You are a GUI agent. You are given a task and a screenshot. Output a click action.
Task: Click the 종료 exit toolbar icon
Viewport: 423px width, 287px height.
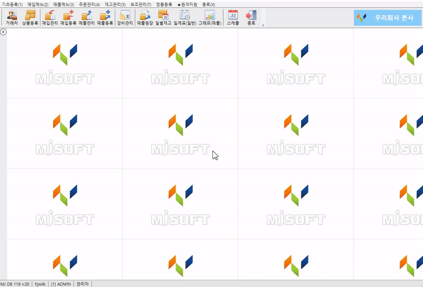coord(251,18)
